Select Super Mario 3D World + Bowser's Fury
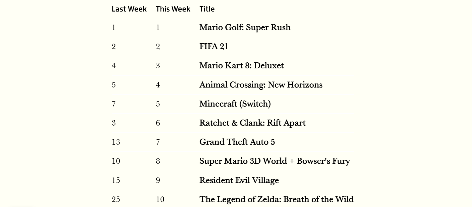The width and height of the screenshot is (472, 207). [275, 161]
